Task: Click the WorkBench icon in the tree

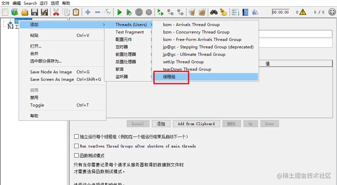Action: pyautogui.click(x=10, y=27)
